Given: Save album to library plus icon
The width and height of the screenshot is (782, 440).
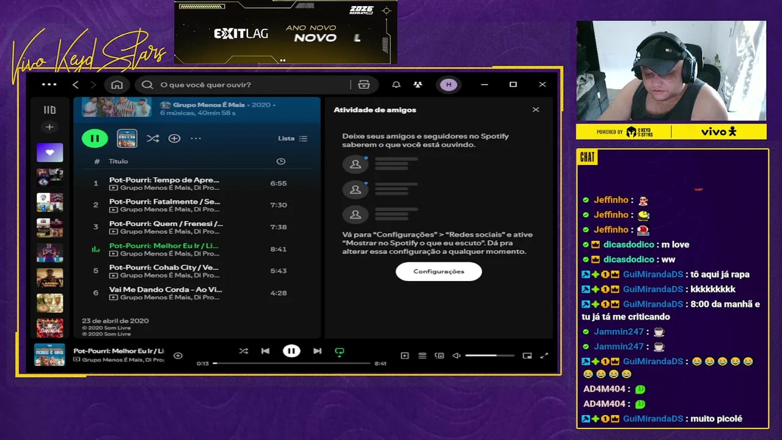Looking at the screenshot, I should pos(174,138).
